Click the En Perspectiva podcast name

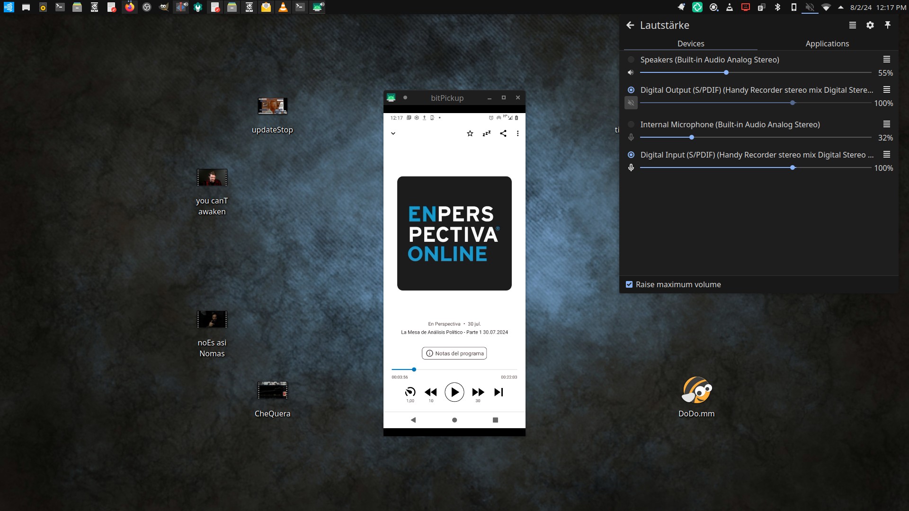click(444, 324)
